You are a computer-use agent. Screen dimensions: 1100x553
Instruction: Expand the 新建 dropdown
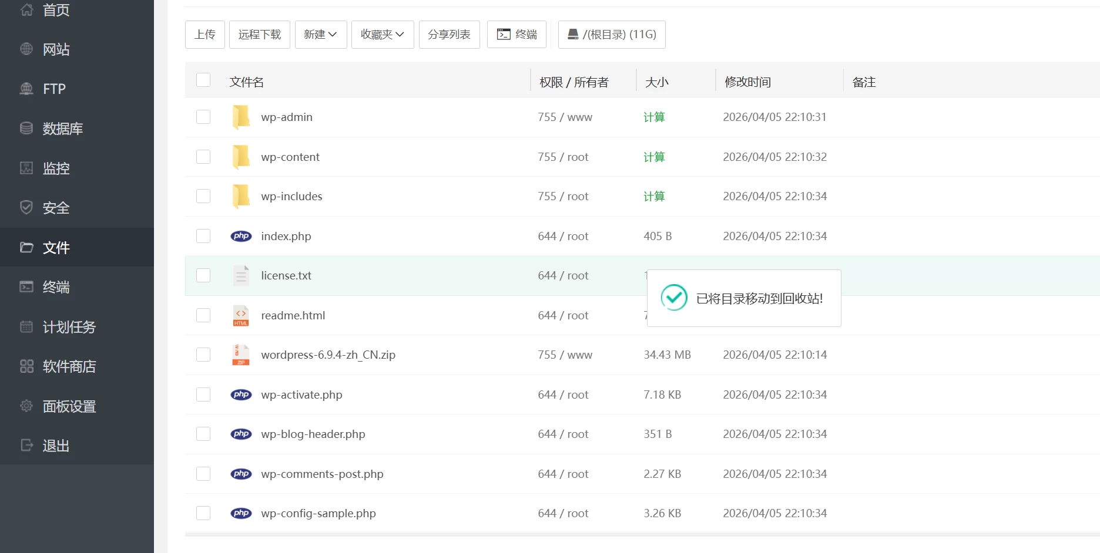320,35
